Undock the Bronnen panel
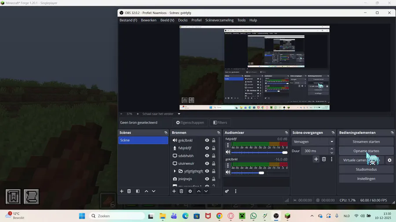 [x=218, y=132]
